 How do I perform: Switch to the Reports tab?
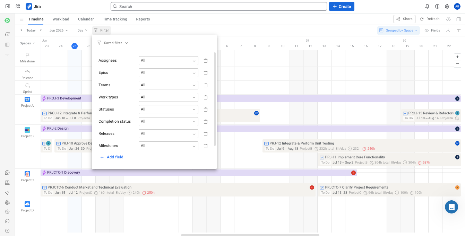tap(143, 19)
